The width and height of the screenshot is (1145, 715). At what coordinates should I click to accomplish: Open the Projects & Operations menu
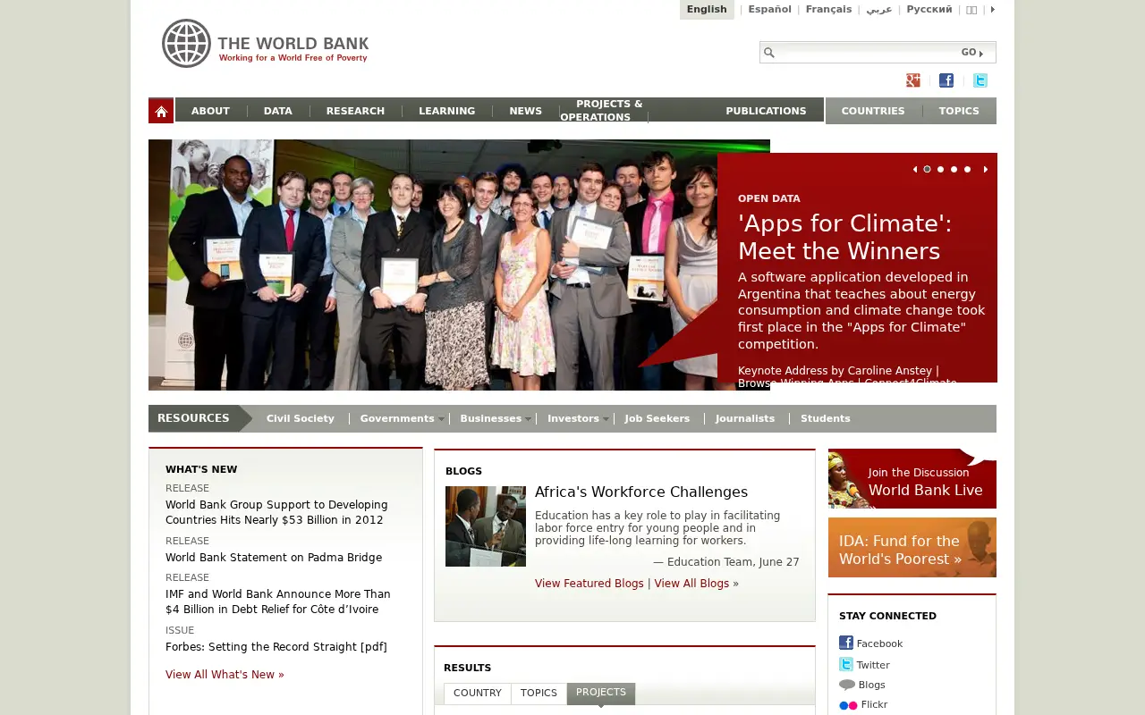click(601, 111)
